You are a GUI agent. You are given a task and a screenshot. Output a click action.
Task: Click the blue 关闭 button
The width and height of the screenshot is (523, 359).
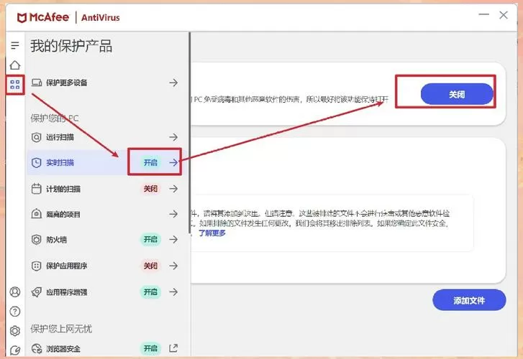(x=457, y=94)
